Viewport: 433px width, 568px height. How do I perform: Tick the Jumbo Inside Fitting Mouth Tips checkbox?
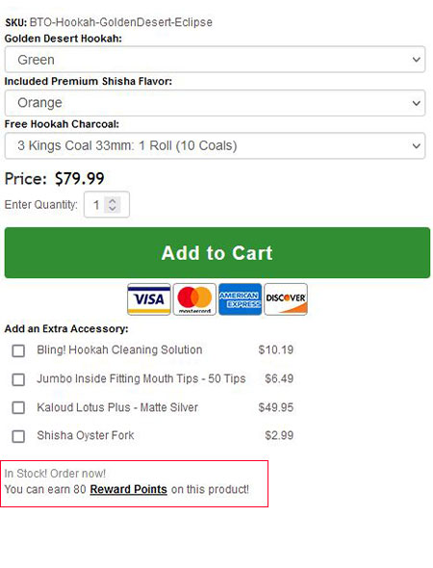click(x=18, y=379)
